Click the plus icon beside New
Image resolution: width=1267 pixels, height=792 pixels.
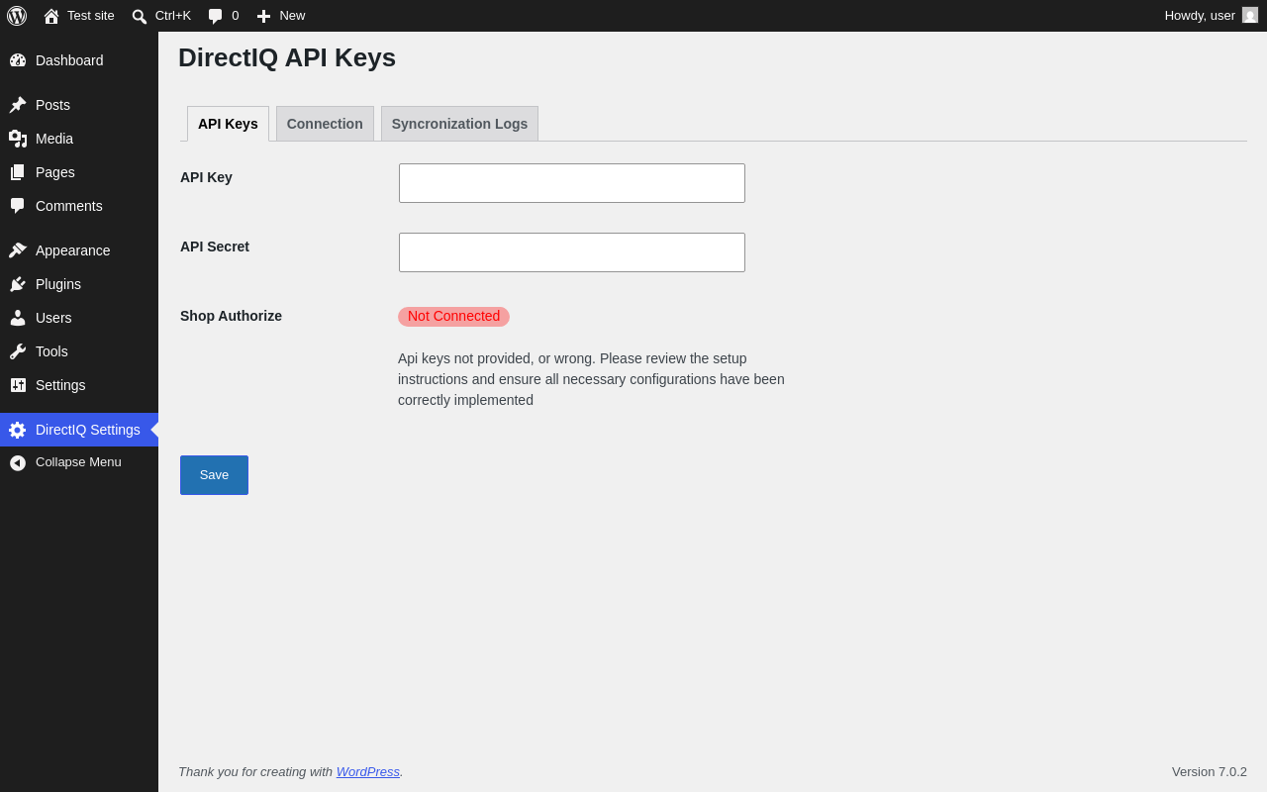(263, 16)
